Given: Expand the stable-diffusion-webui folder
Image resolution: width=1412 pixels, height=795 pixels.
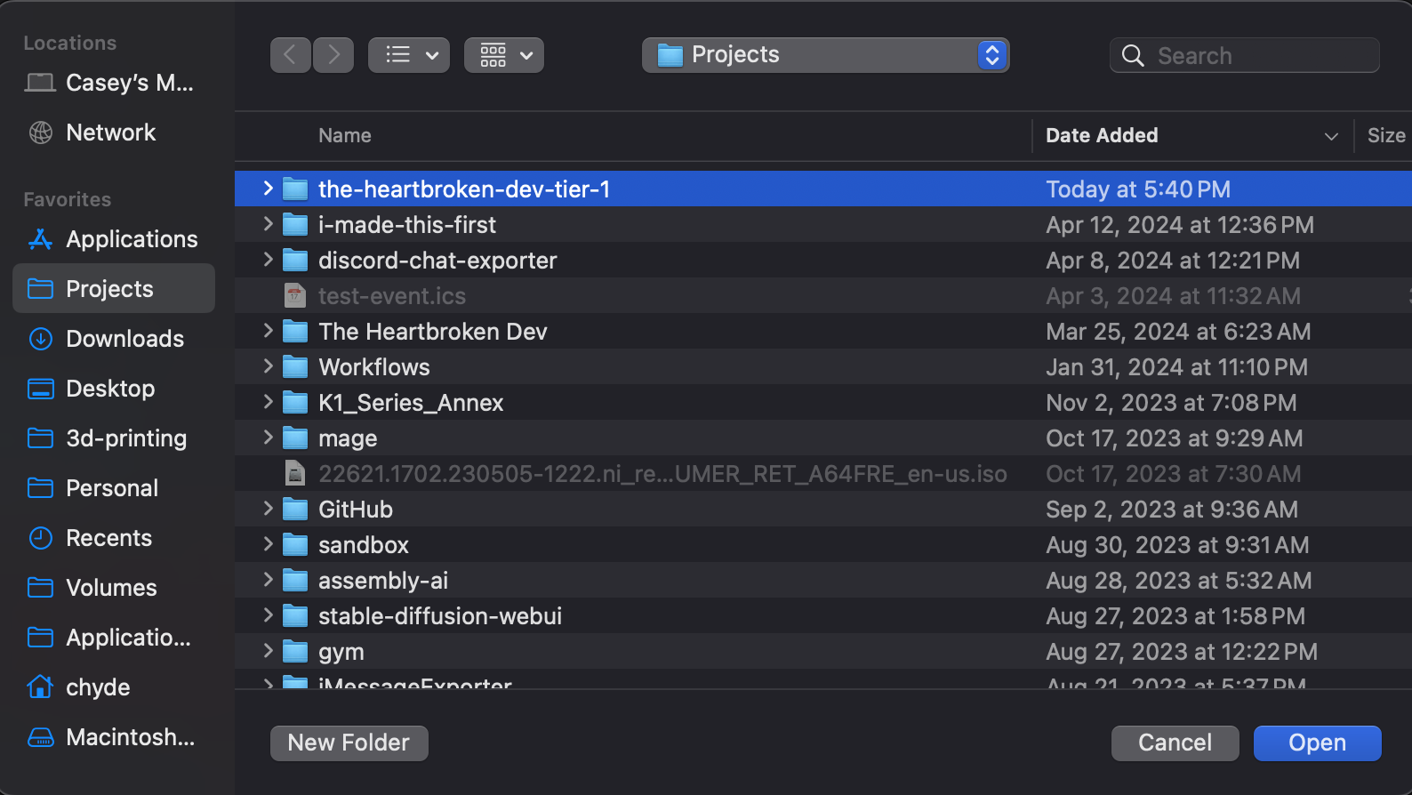Looking at the screenshot, I should (268, 615).
